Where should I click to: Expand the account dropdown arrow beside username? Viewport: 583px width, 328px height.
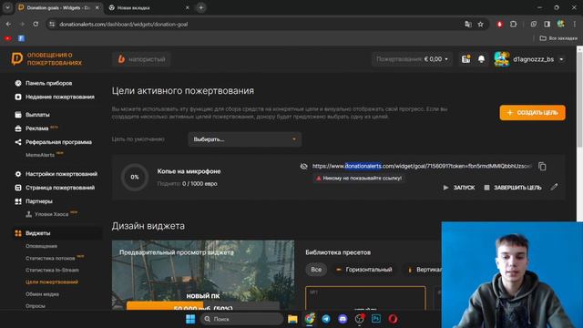click(561, 59)
